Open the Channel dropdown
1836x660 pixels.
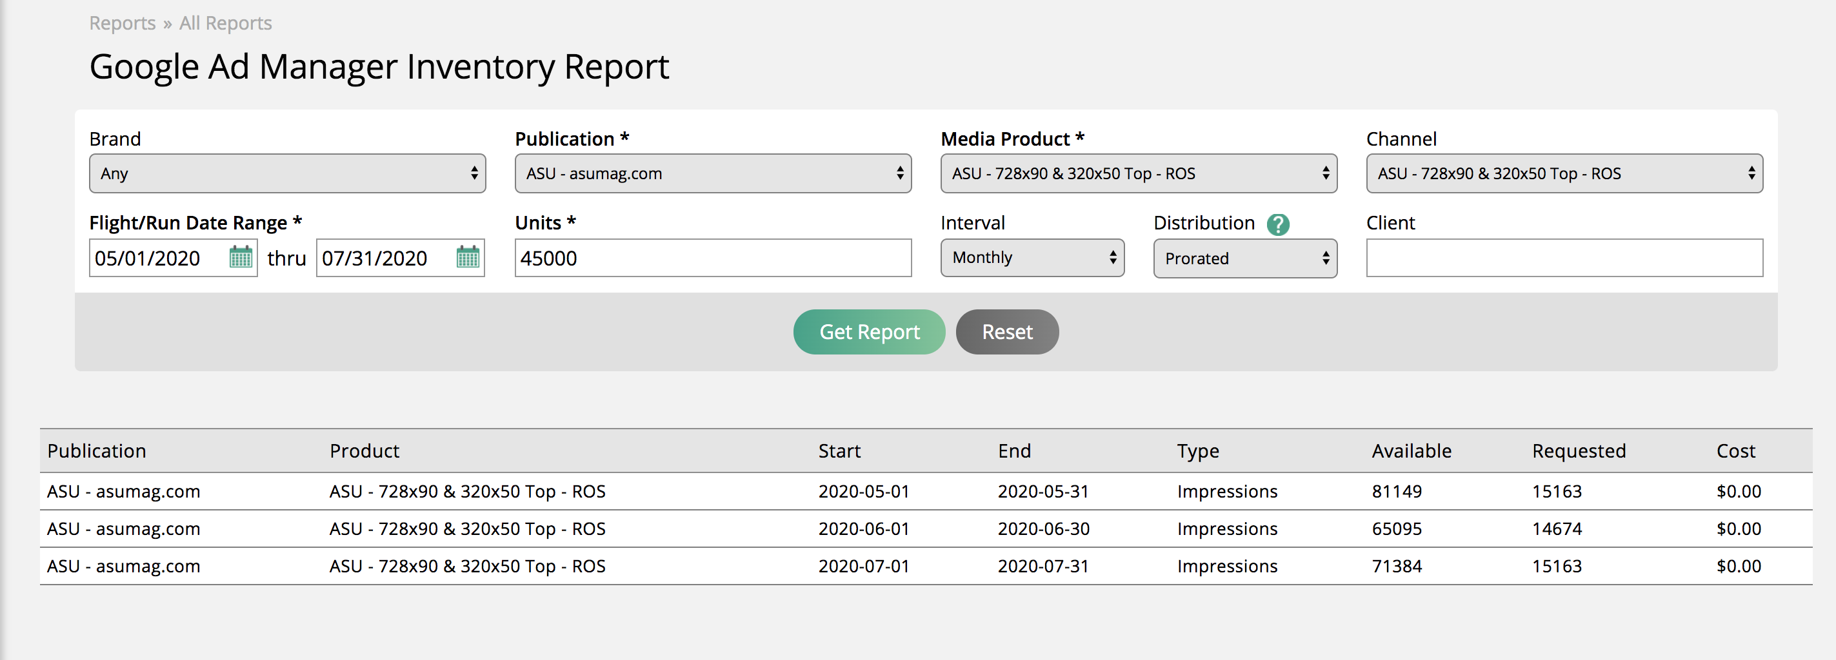coord(1564,173)
